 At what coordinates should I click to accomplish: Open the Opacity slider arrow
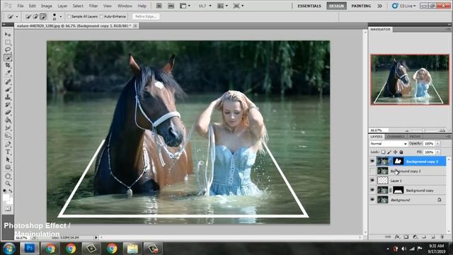pos(437,143)
